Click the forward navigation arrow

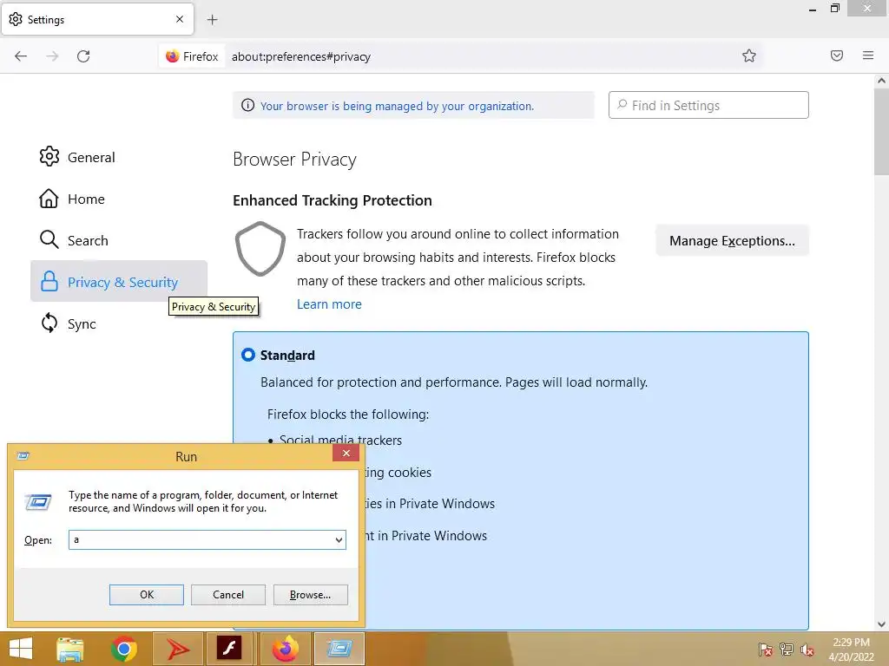52,56
